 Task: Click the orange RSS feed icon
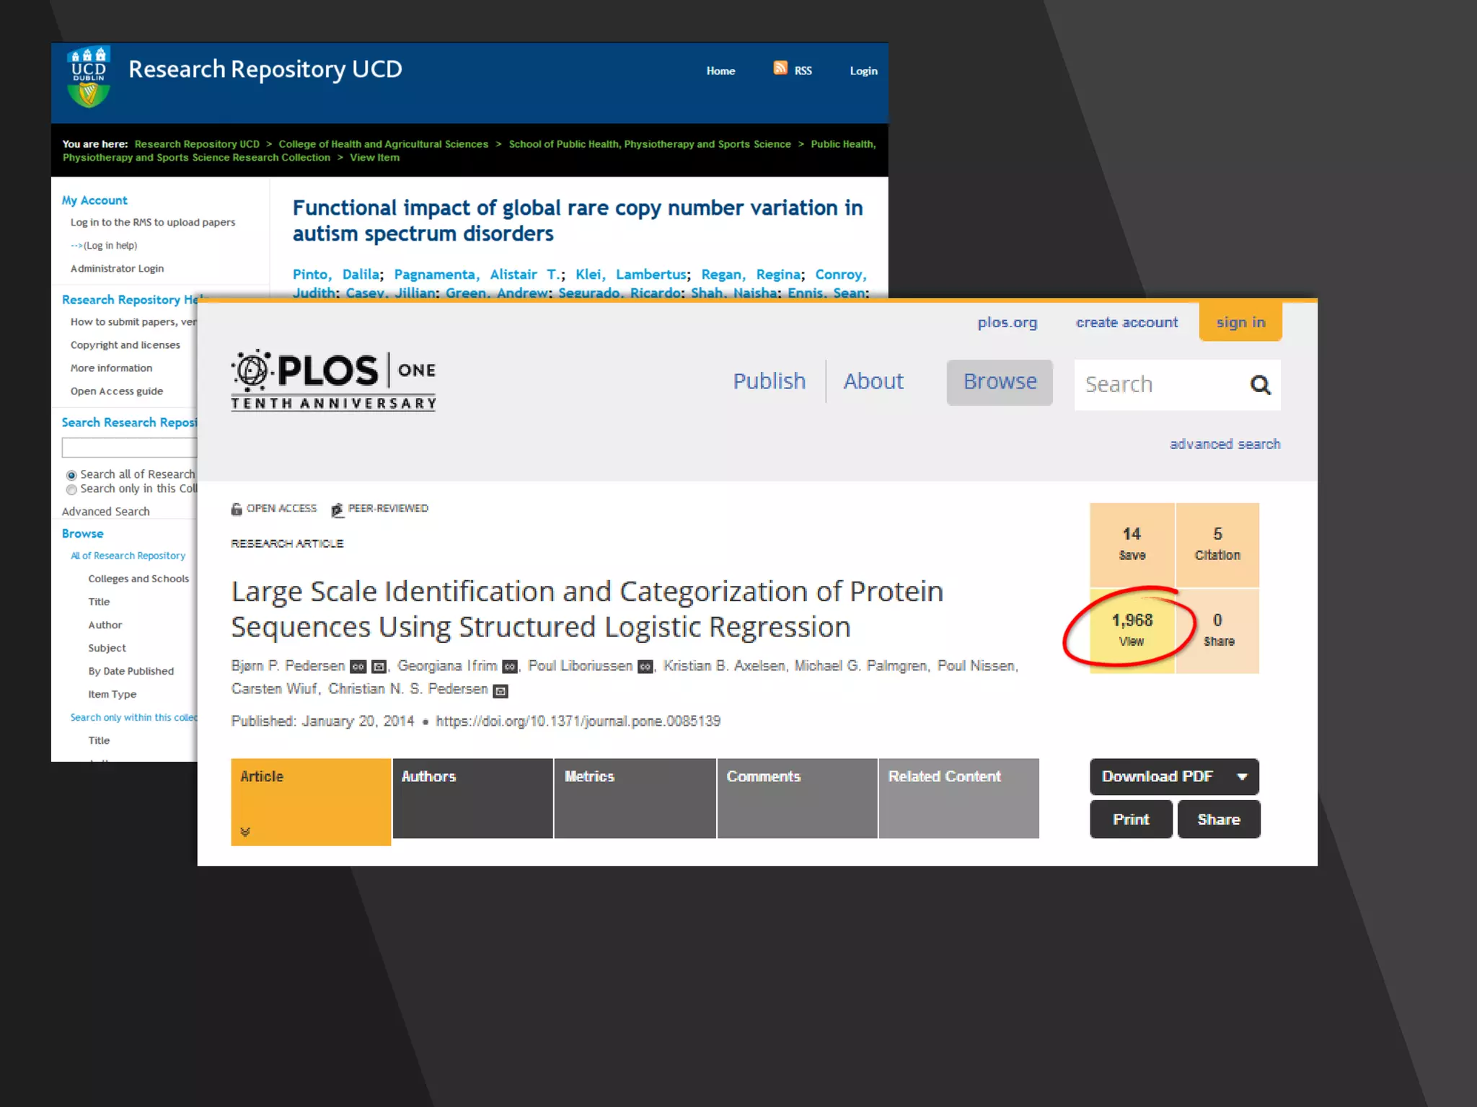point(780,68)
